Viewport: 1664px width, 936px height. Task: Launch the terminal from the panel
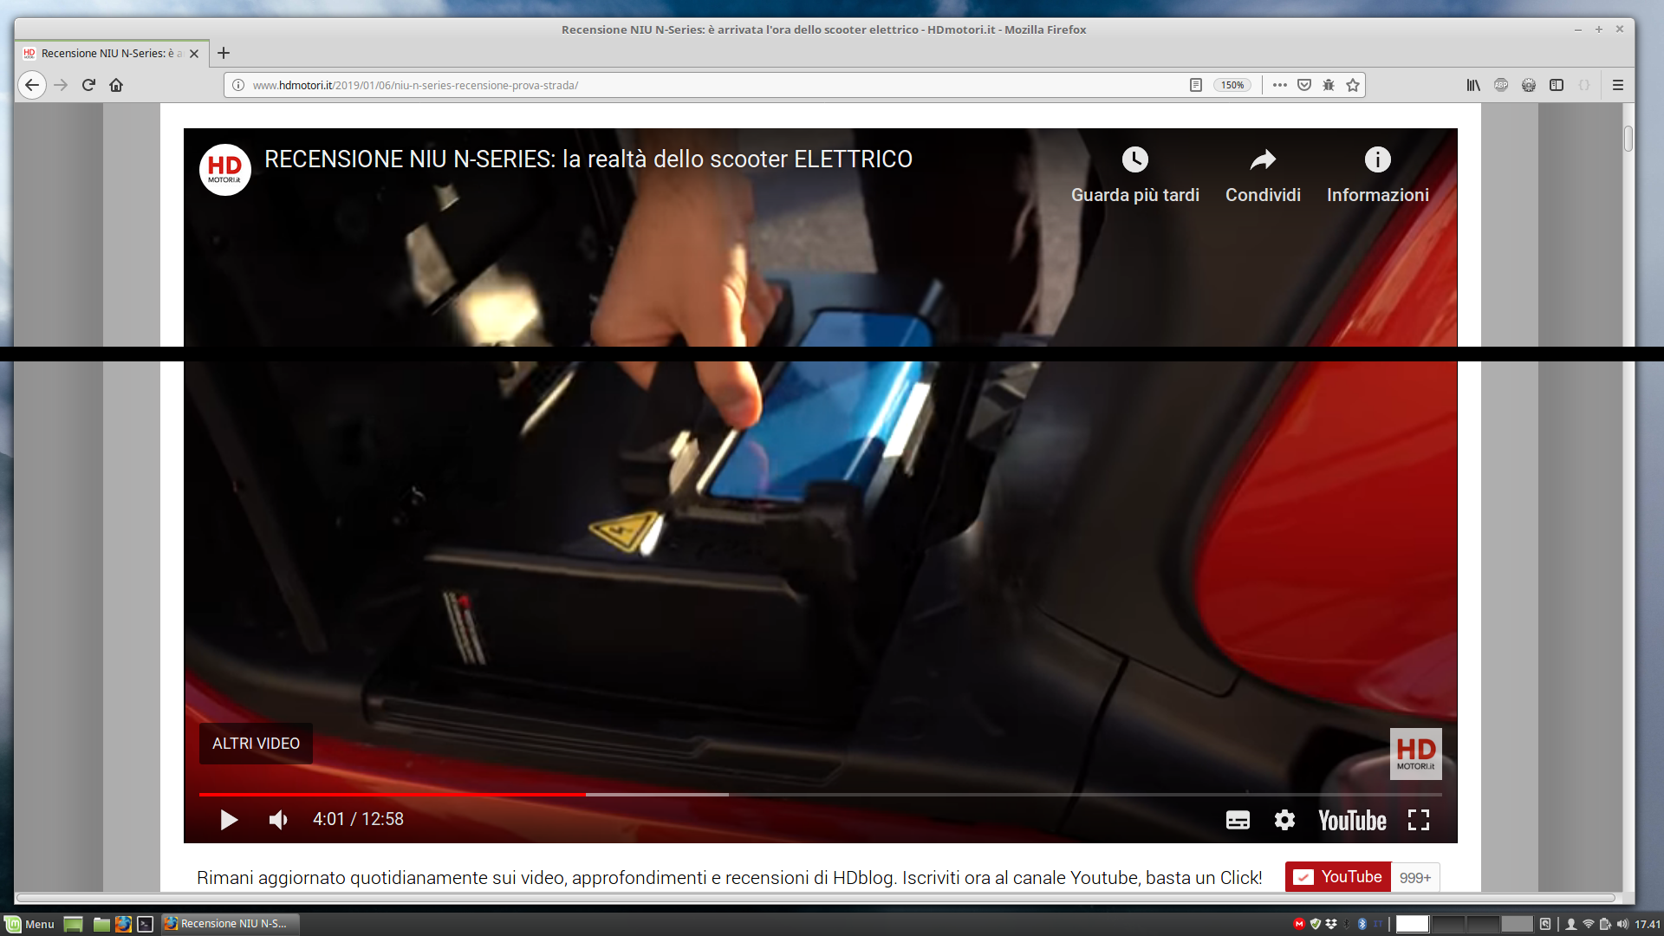[x=145, y=924]
